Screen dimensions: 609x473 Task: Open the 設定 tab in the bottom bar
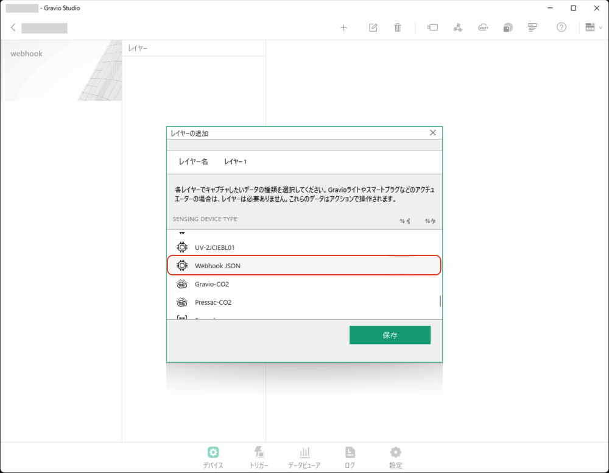pyautogui.click(x=395, y=456)
